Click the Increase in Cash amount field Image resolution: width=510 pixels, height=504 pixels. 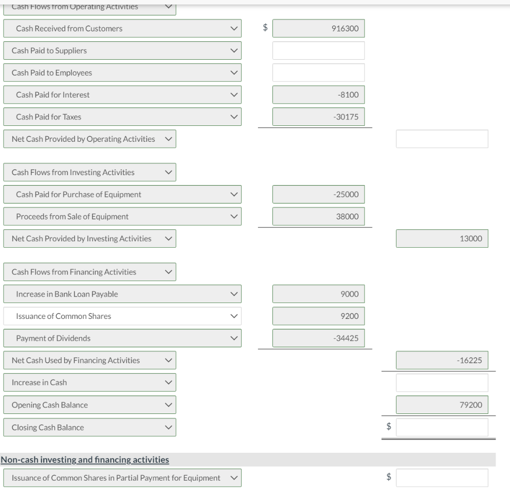(442, 383)
